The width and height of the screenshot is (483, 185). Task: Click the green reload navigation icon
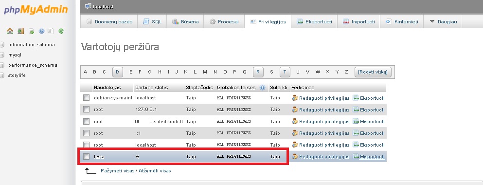[61, 31]
